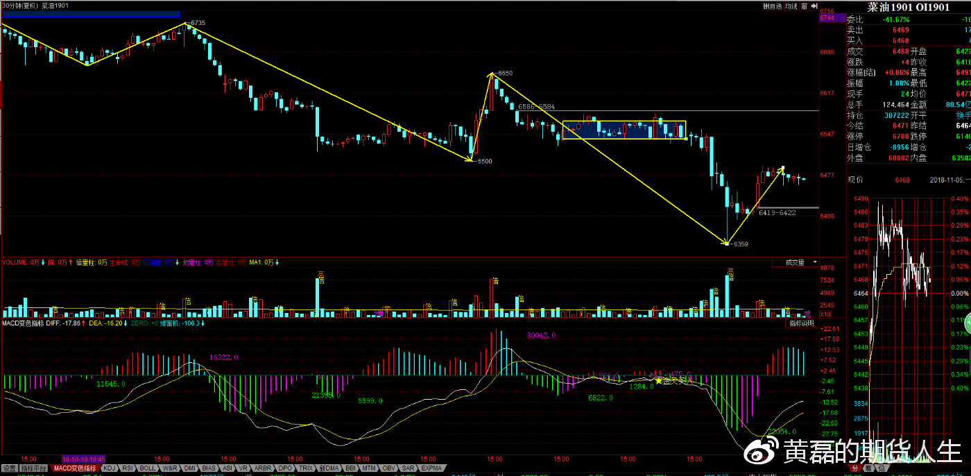Click the DEA -16.20 readout

(106, 323)
